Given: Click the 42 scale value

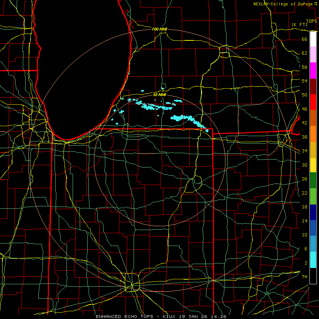Looking at the screenshot, I should pos(304,123).
